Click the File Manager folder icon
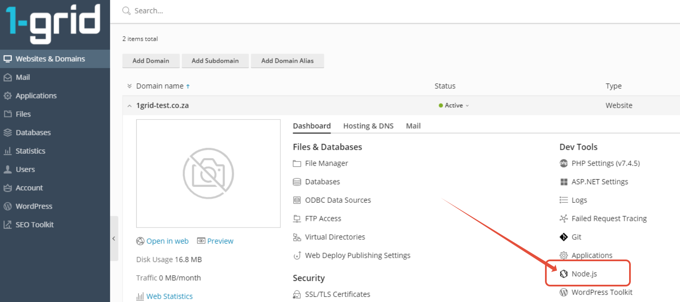 click(x=297, y=164)
